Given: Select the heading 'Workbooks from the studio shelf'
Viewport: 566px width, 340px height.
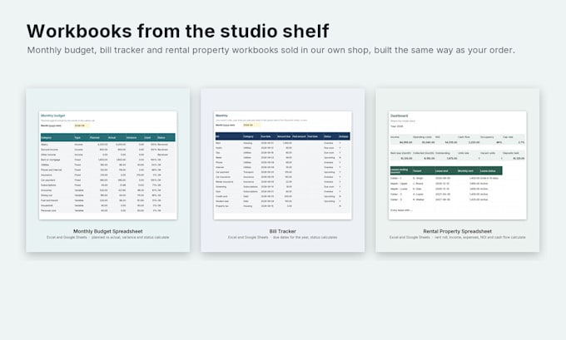Looking at the screenshot, I should click(x=177, y=31).
